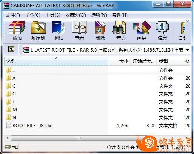This screenshot has height=154, width=194.
Task: Sort by the 压缩后大... column header
Action: pos(144,62)
